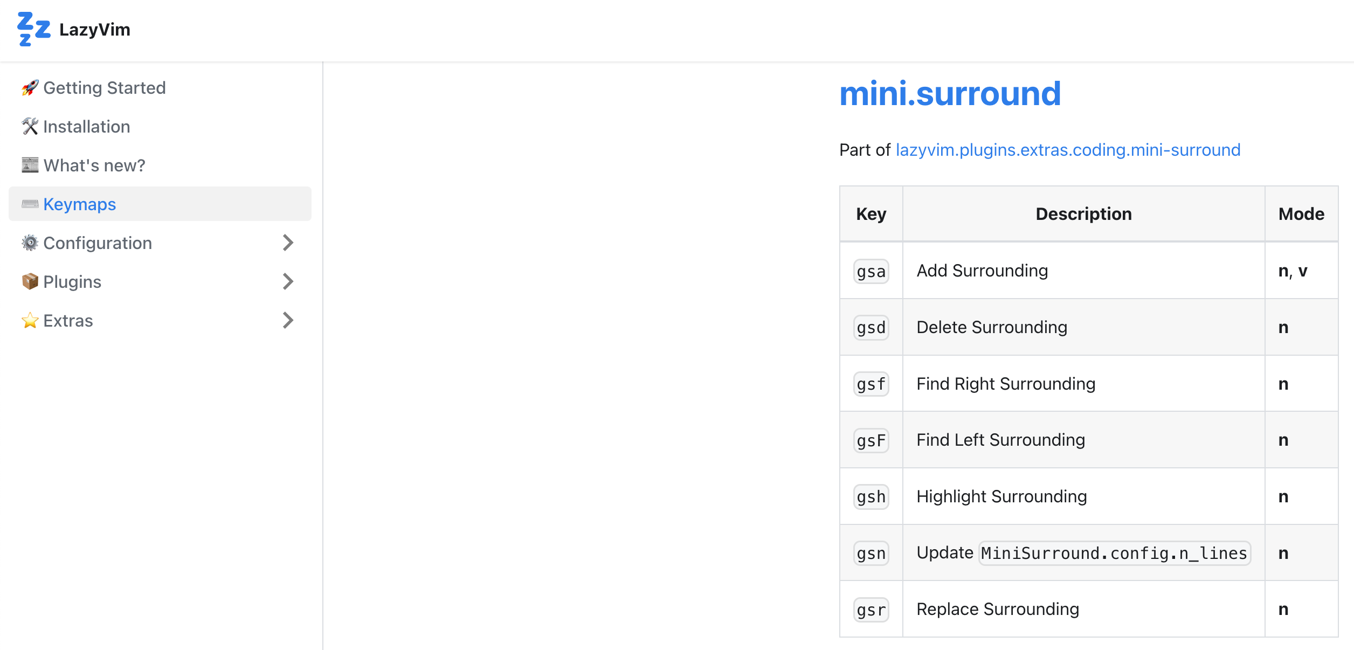Viewport: 1354px width, 650px height.
Task: Click the gsn key cell
Action: tap(871, 554)
